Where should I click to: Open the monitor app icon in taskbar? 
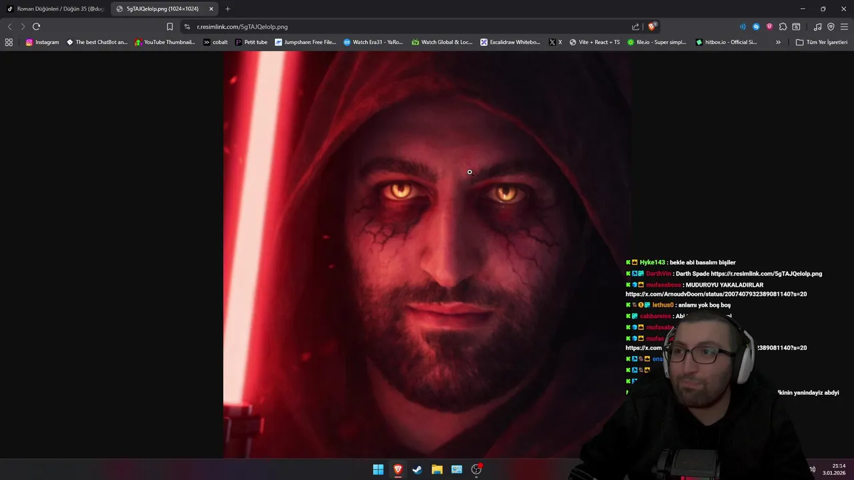(x=456, y=469)
